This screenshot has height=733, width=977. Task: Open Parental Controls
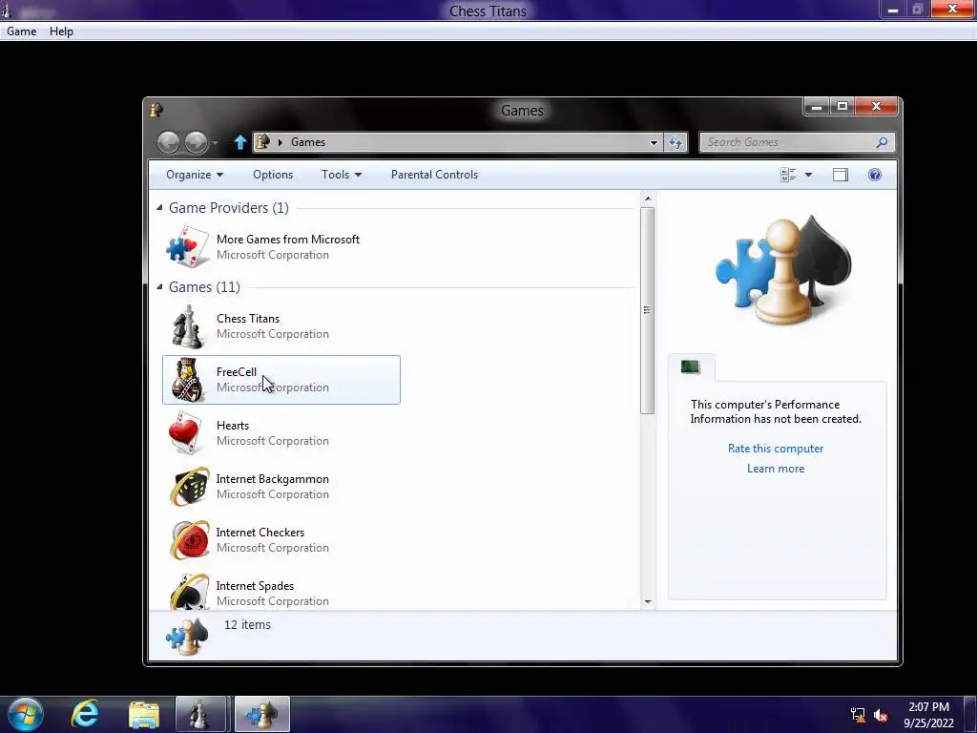434,175
